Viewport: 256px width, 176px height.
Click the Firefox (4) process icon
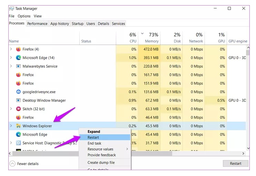tap(18, 49)
